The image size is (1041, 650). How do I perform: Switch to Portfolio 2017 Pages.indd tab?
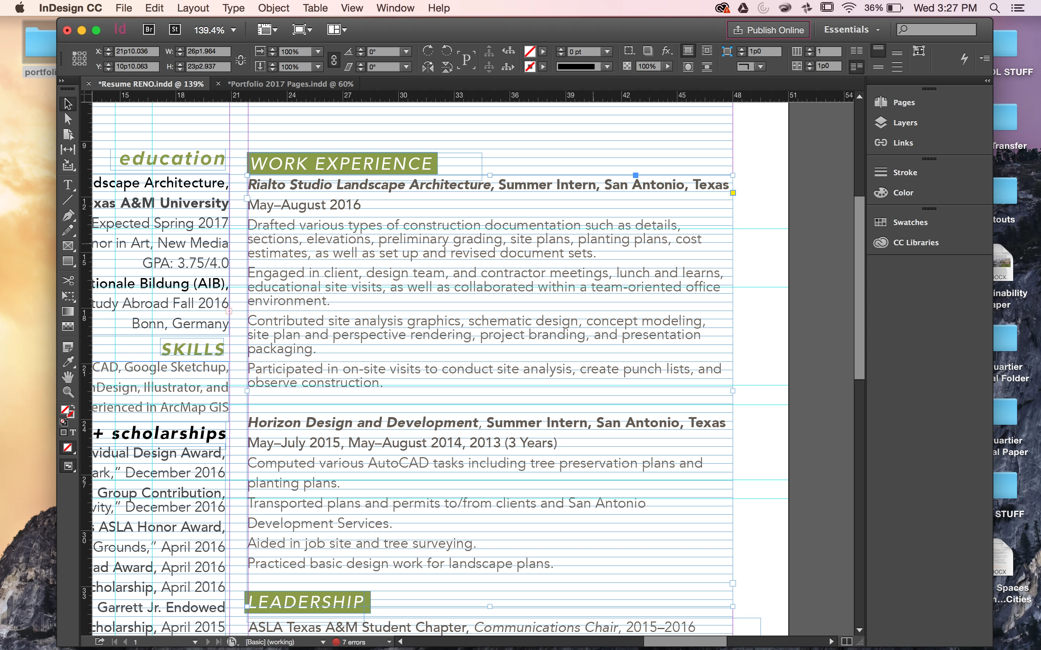290,84
